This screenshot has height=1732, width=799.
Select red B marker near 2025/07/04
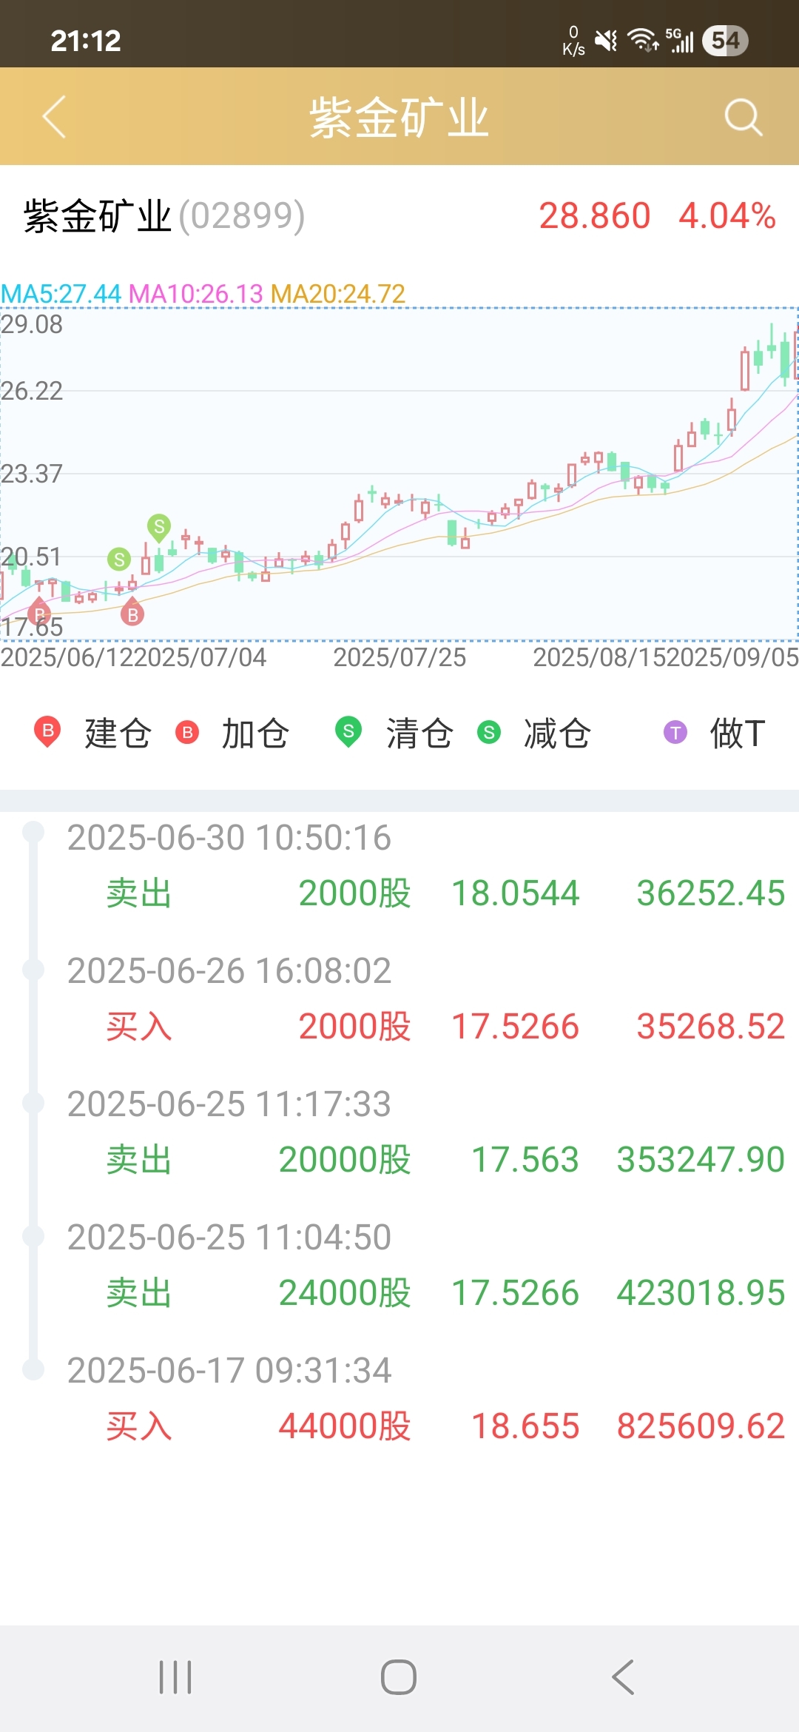(x=132, y=612)
